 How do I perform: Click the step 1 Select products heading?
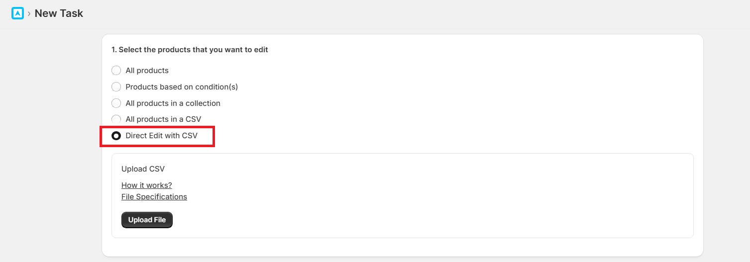point(190,50)
